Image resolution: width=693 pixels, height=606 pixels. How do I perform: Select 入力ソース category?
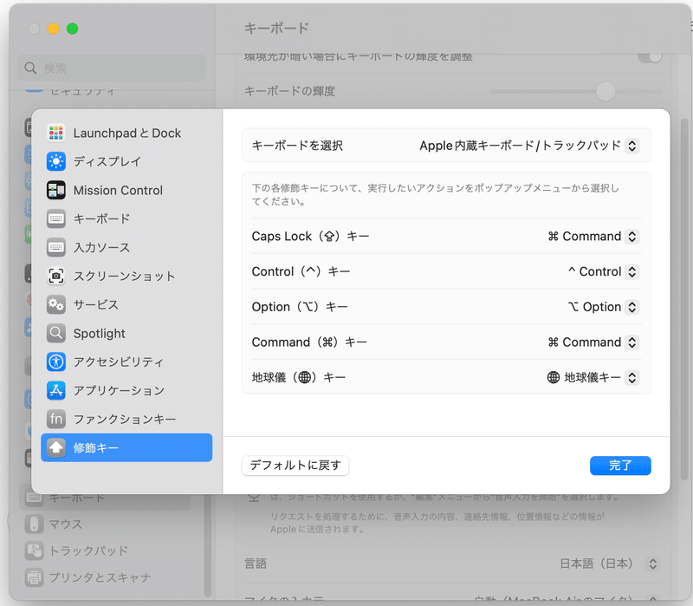tap(126, 247)
